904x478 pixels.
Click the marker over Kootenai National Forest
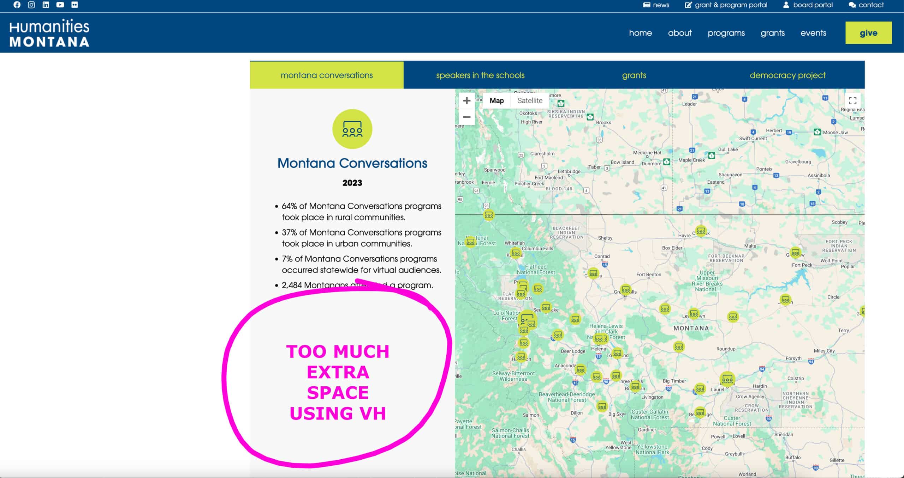tap(470, 242)
